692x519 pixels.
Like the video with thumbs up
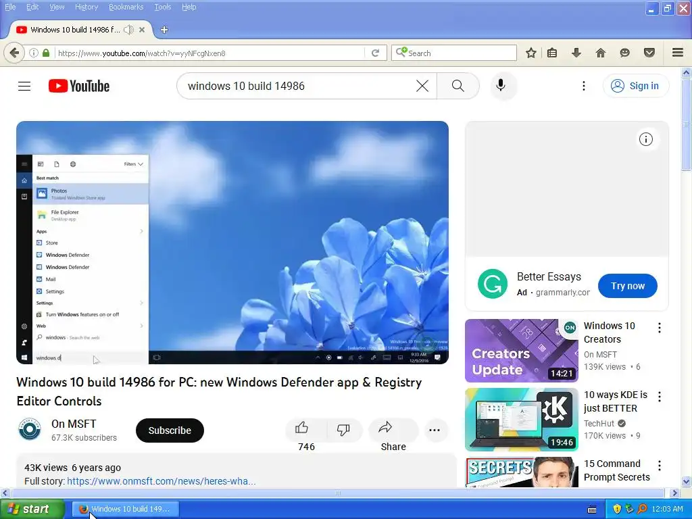point(302,428)
